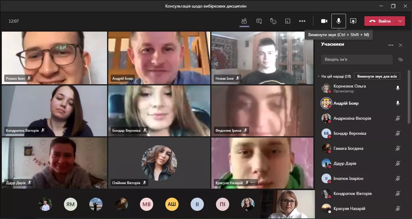Open the participants panel icon in toolbar
The width and height of the screenshot is (412, 219).
coord(244,21)
